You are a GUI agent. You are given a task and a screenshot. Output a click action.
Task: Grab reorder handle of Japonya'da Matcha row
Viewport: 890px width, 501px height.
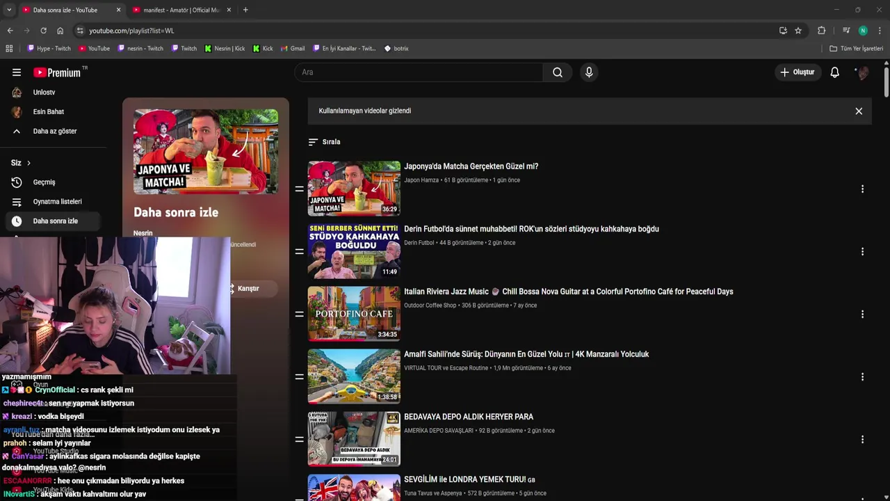(300, 189)
